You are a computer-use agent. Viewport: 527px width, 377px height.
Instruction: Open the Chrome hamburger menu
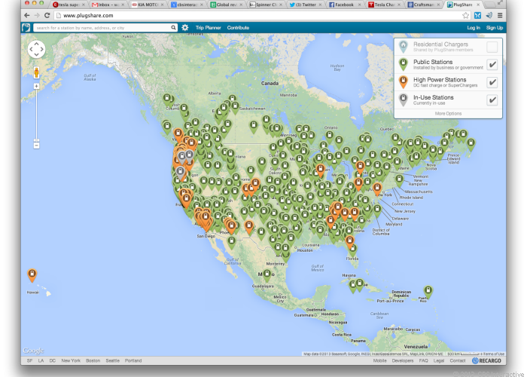click(x=500, y=15)
